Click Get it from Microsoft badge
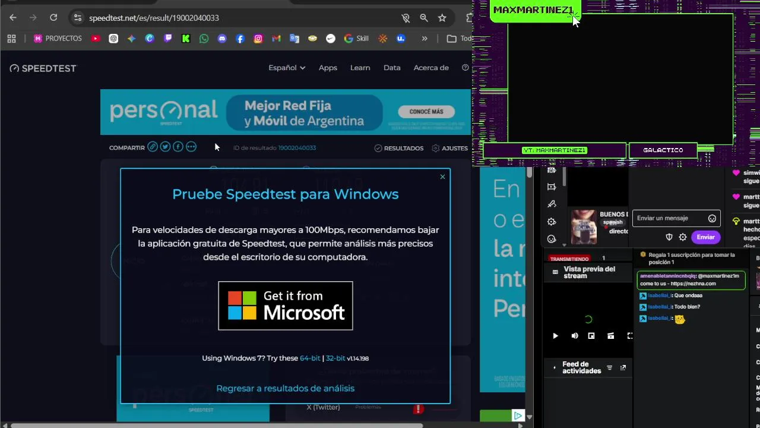 (286, 306)
